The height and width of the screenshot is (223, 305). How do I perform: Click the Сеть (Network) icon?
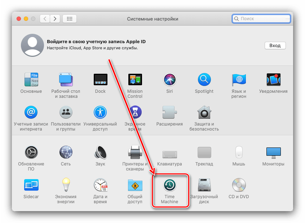click(66, 153)
